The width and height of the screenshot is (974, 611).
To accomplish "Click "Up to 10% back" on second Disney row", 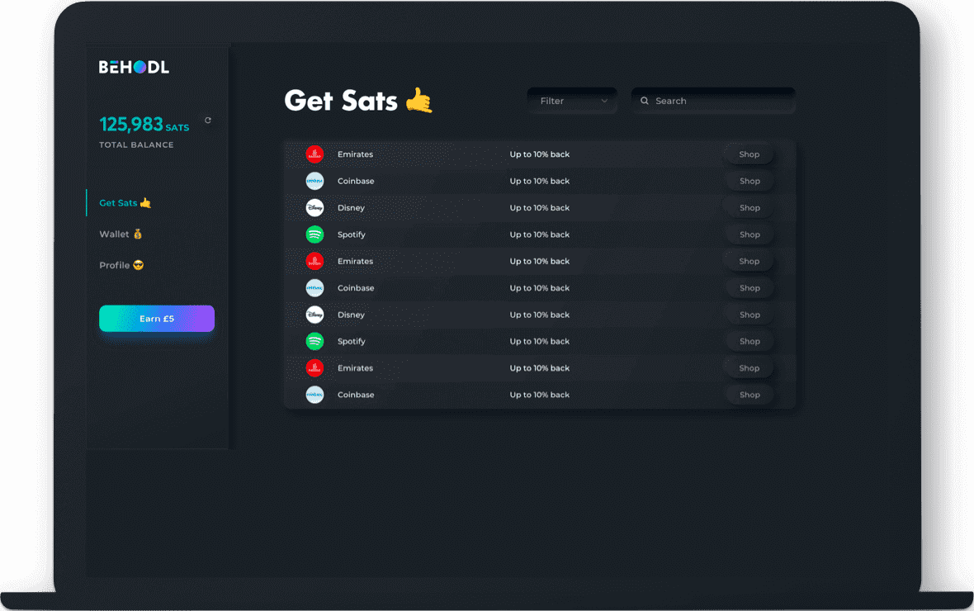I will (540, 315).
